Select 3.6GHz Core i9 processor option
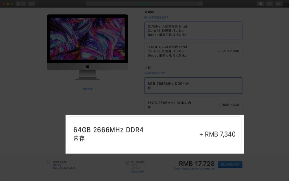This screenshot has width=289, height=181. click(x=193, y=51)
